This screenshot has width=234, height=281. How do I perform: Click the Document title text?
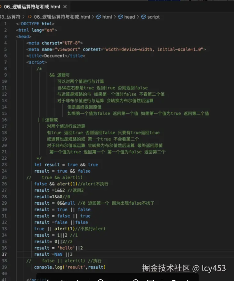pos(54,56)
